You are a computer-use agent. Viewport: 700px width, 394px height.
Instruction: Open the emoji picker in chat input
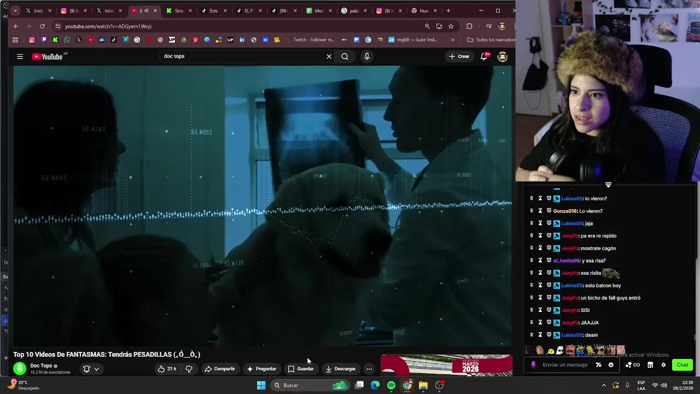pos(611,365)
